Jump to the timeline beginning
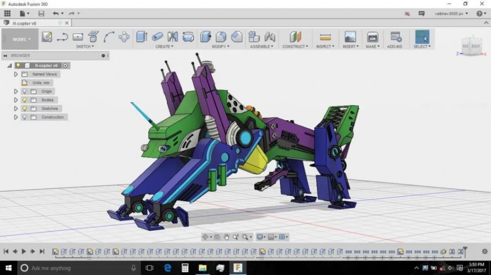Viewport: 491px width, 275px height. 6,251
